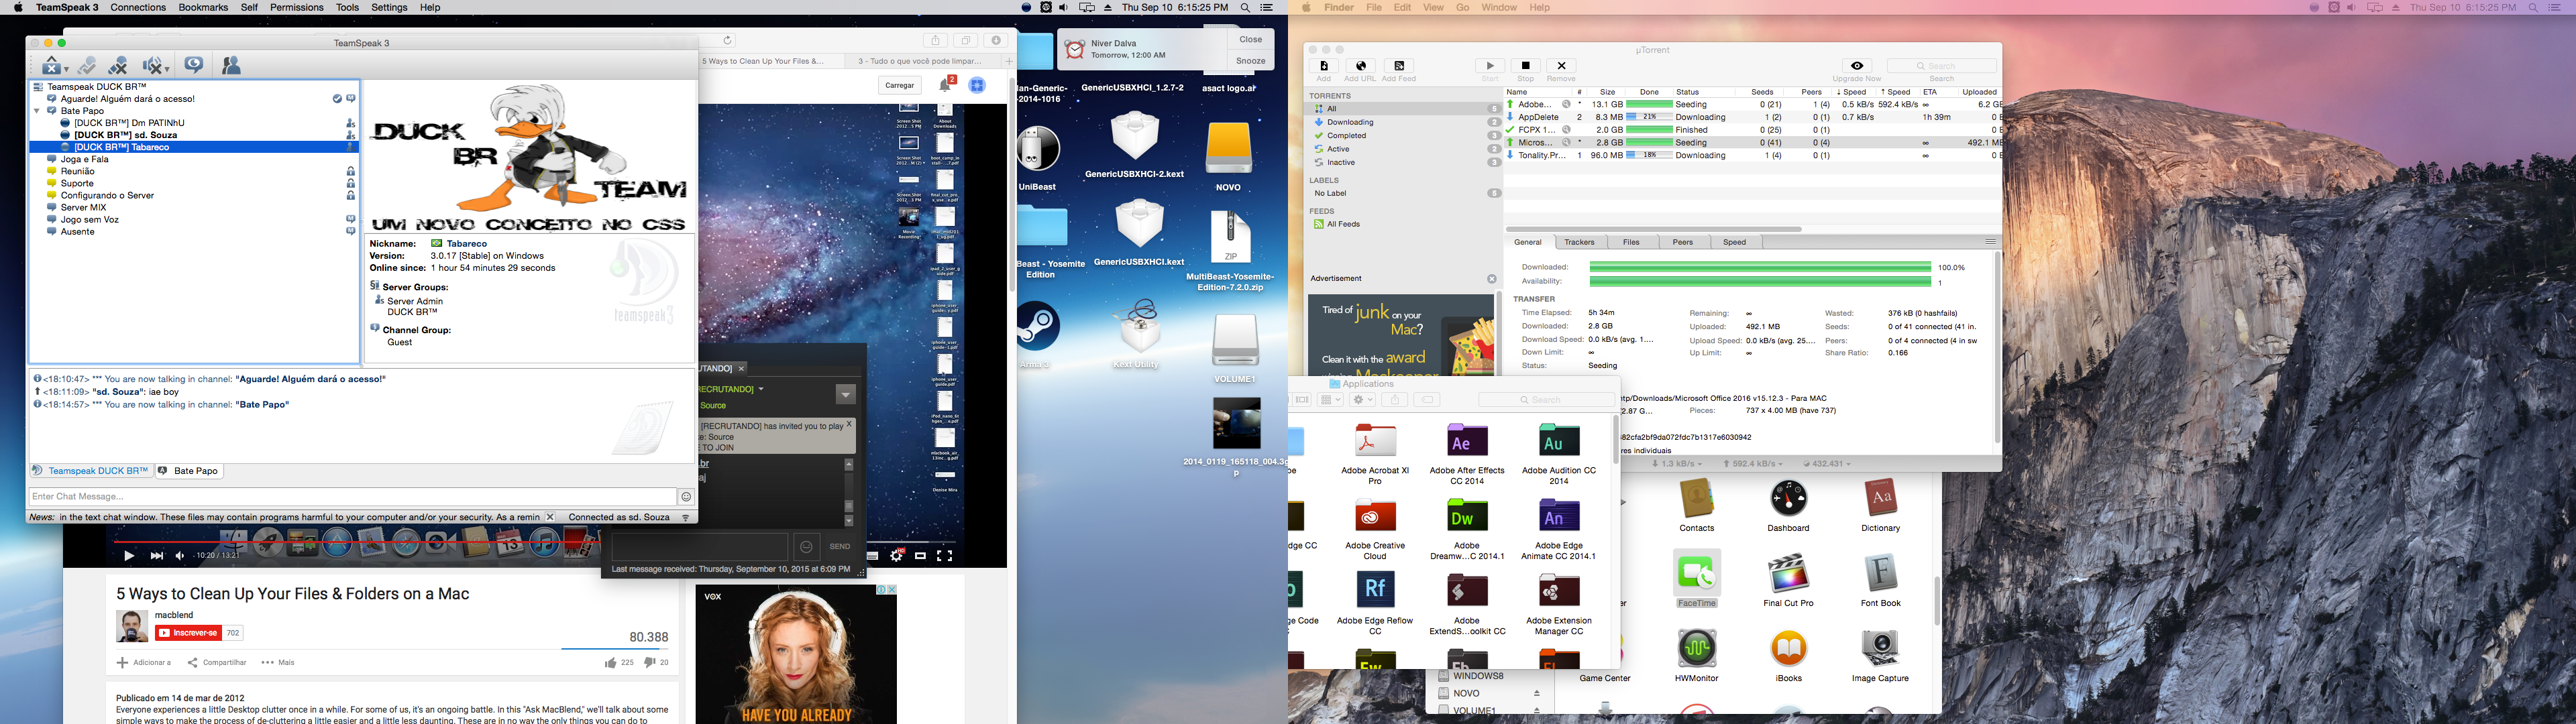The image size is (2576, 724).
Task: Select Downloading filter in uTorrent sidebar
Action: (x=1350, y=122)
